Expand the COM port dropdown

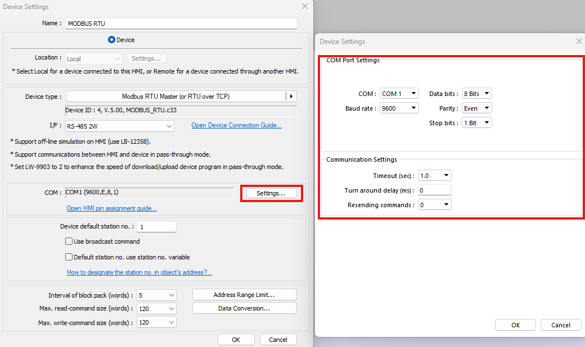399,94
